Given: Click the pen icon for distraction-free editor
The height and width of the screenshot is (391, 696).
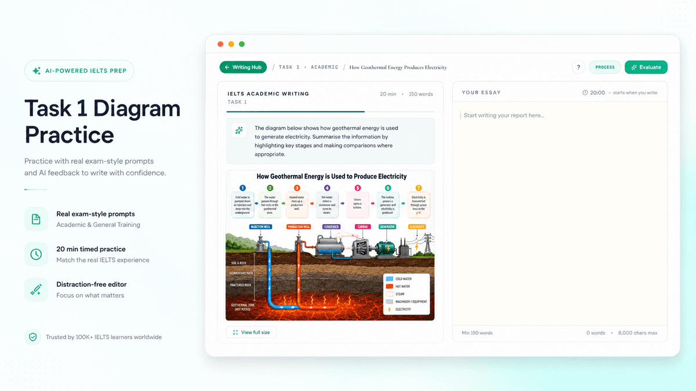Looking at the screenshot, I should click(x=36, y=290).
